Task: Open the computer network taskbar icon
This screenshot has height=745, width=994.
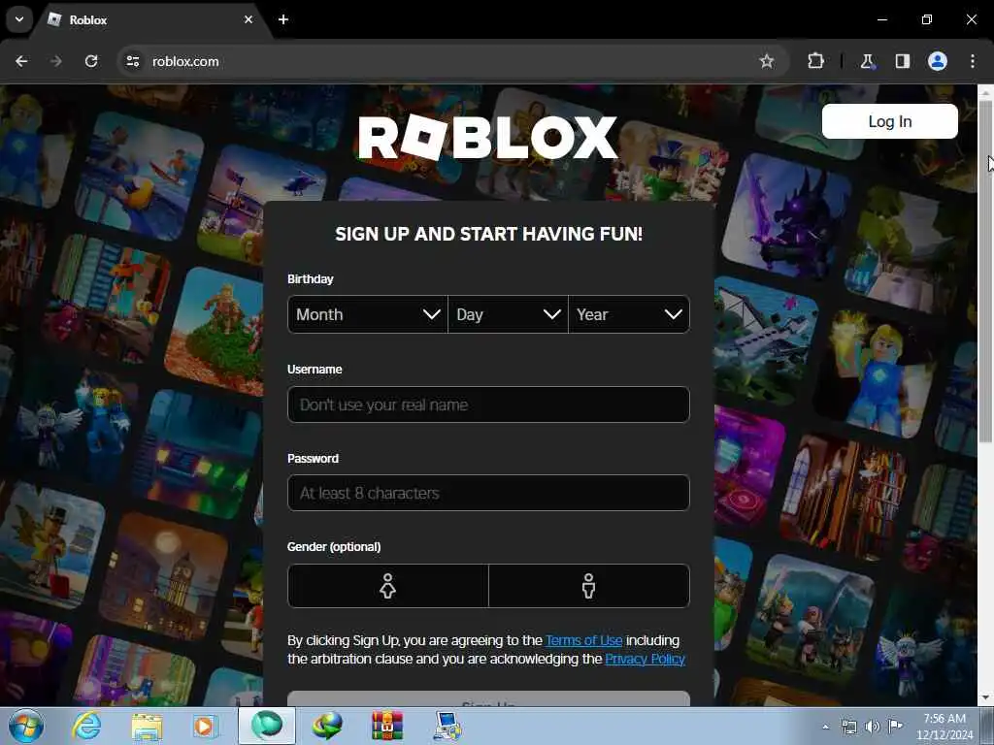Action: (447, 726)
